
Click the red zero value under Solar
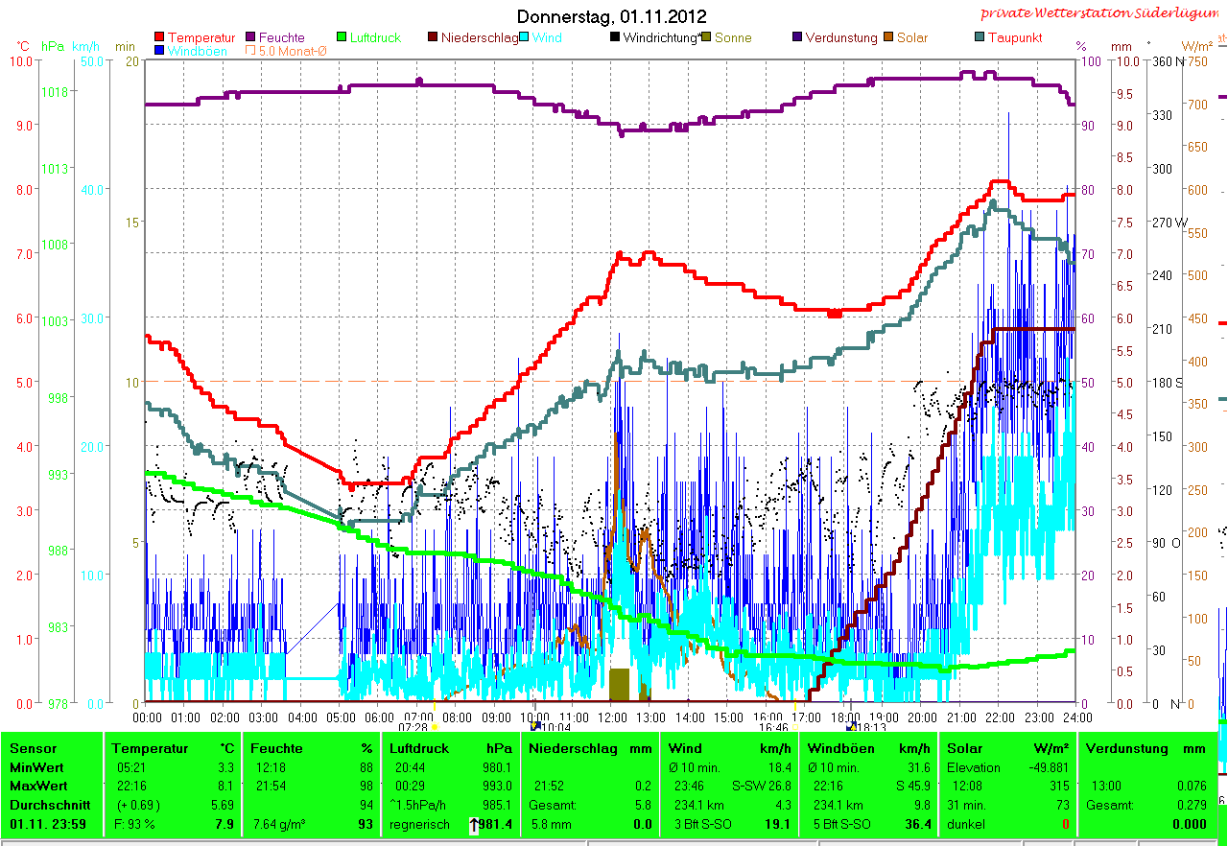[1065, 824]
